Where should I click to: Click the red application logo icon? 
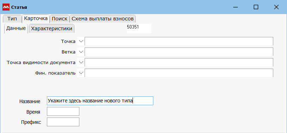tap(6, 7)
